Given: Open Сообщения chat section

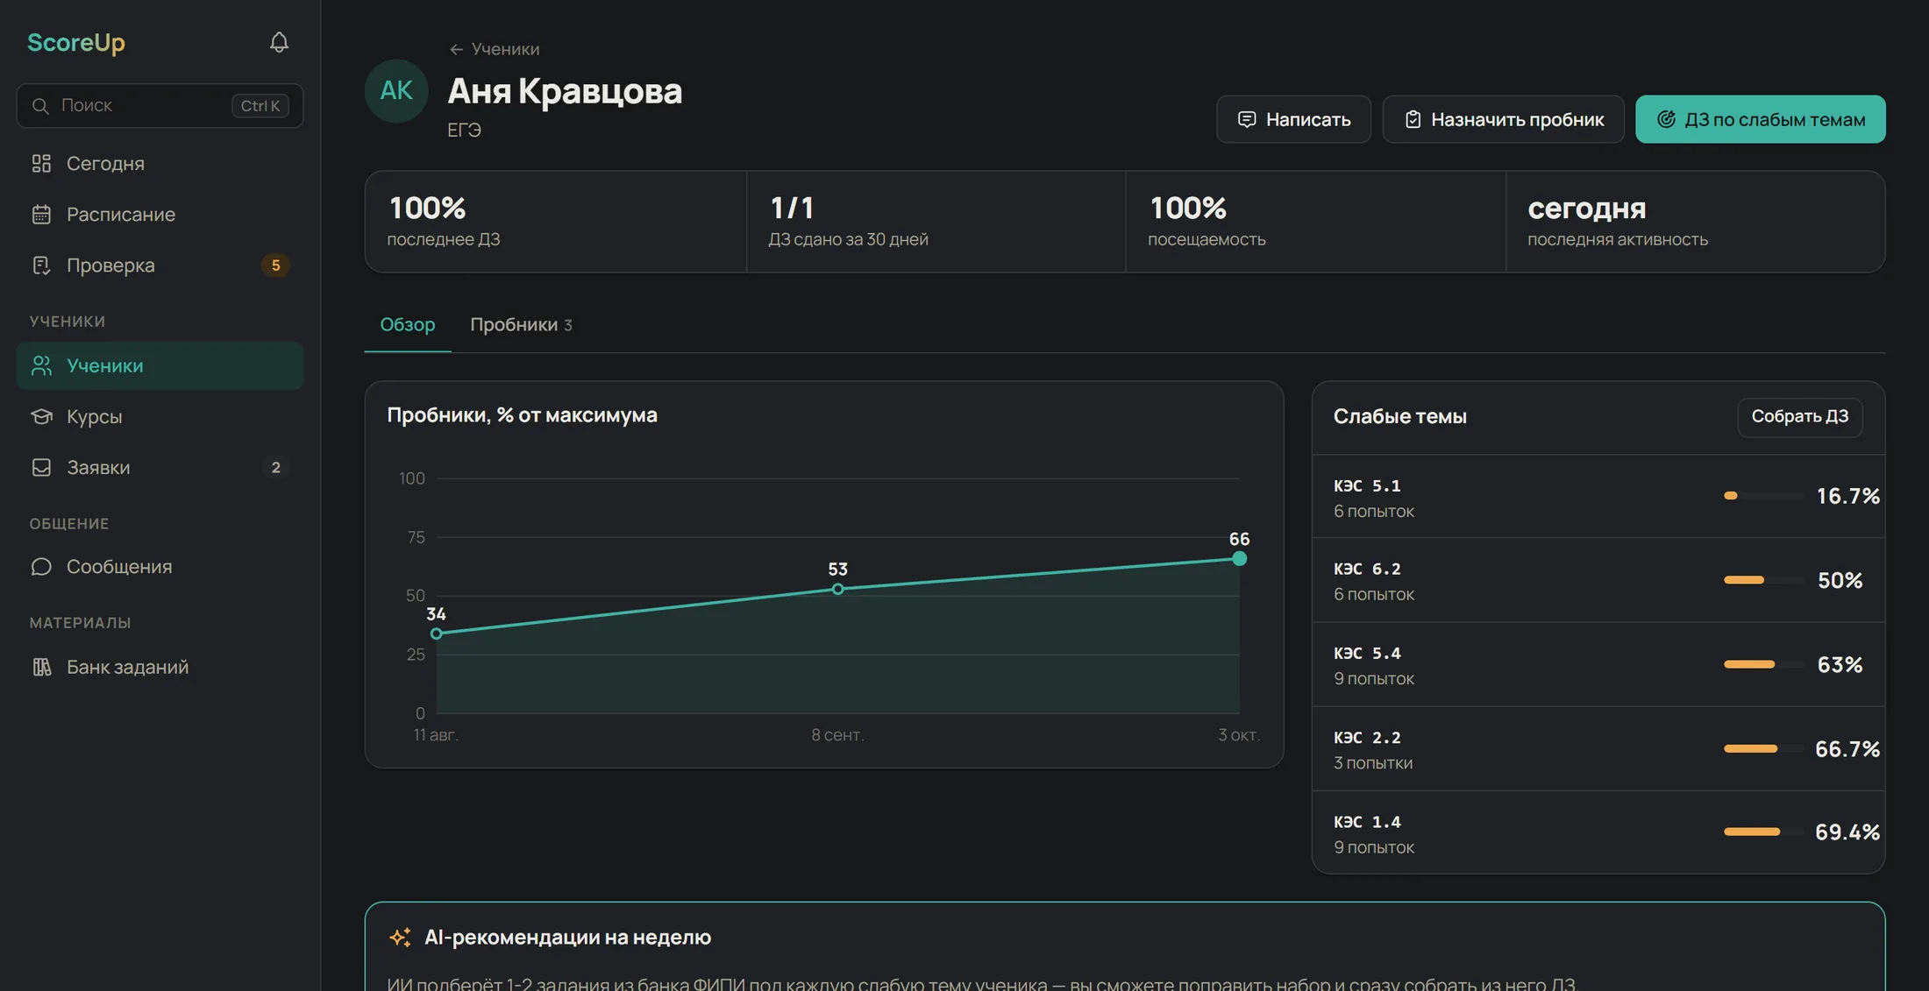Looking at the screenshot, I should 160,567.
